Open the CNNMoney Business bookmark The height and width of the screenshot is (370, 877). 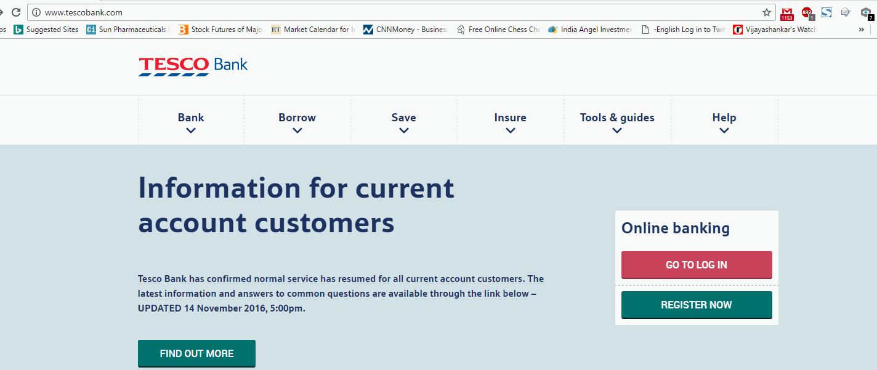coord(405,29)
